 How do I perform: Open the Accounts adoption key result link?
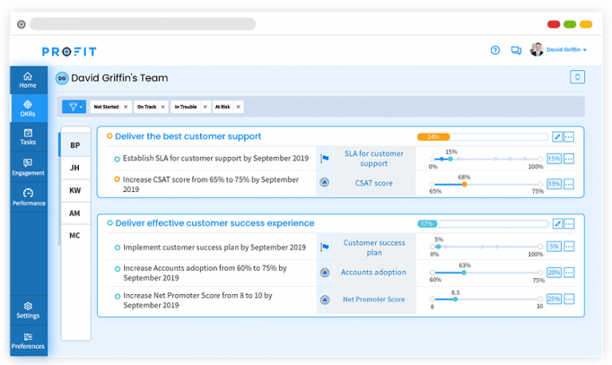tap(373, 273)
